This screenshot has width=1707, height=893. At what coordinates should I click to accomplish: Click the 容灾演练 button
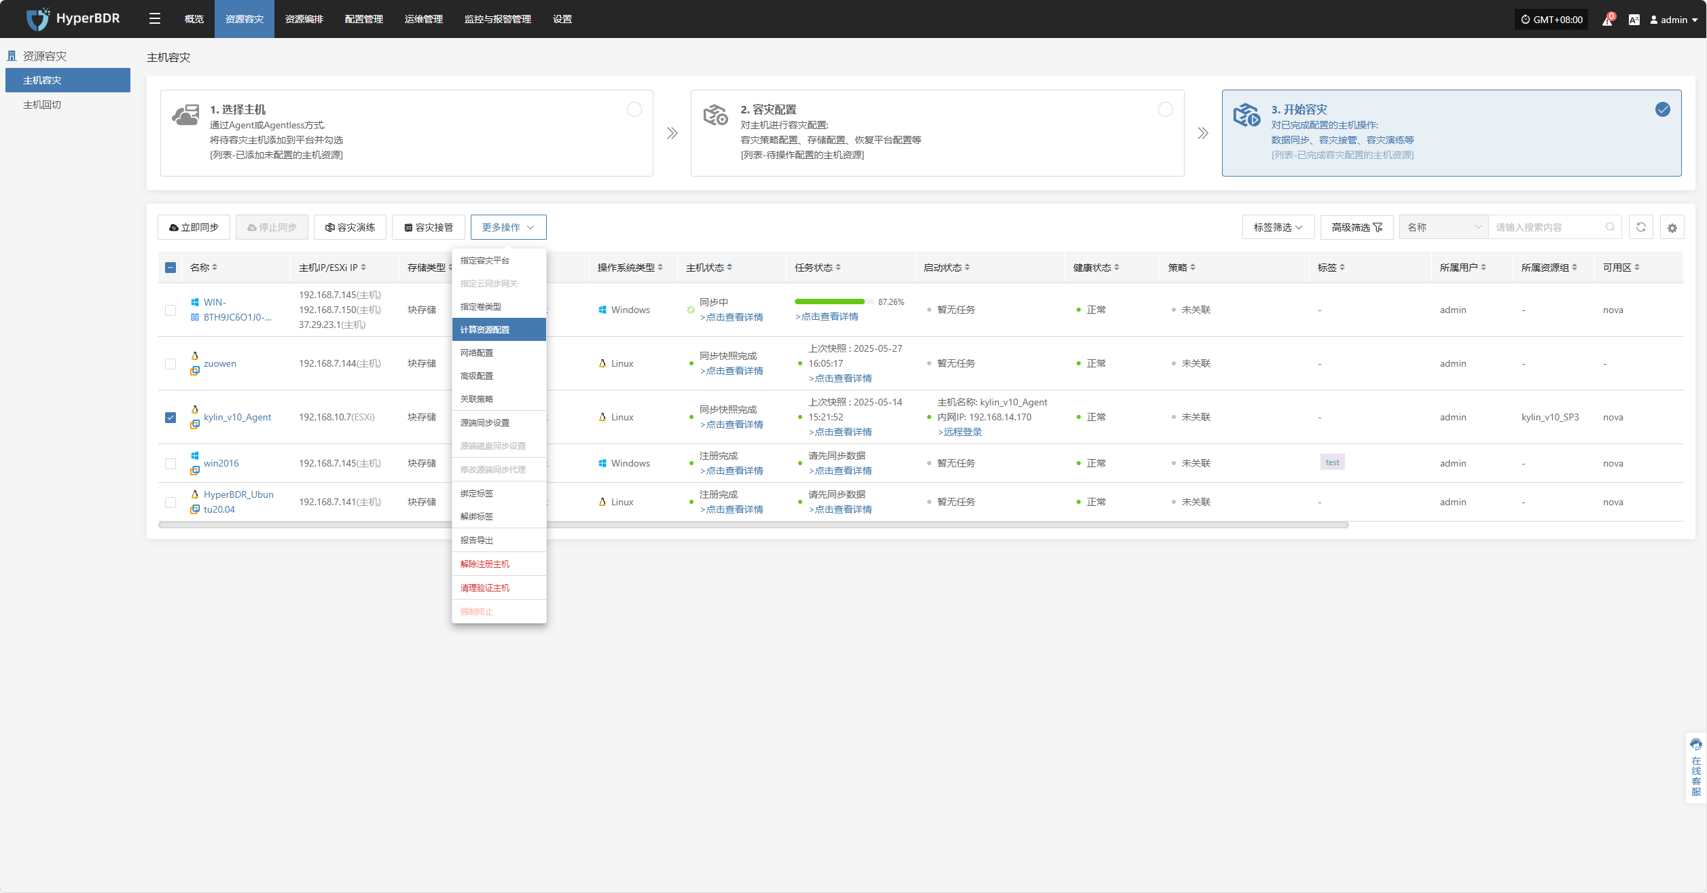click(x=350, y=227)
